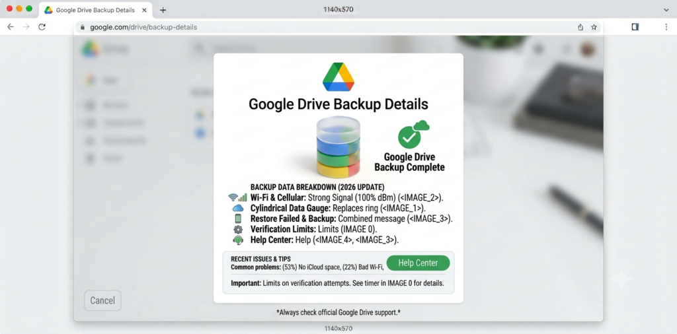Viewport: 677px width, 334px height.
Task: Reload the page
Action: [x=42, y=26]
